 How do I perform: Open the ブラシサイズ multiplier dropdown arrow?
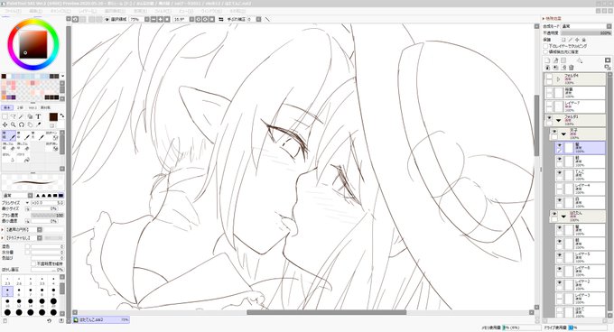coord(27,203)
